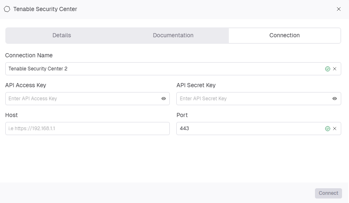Click the API Secret Key label
349x203 pixels.
click(196, 85)
